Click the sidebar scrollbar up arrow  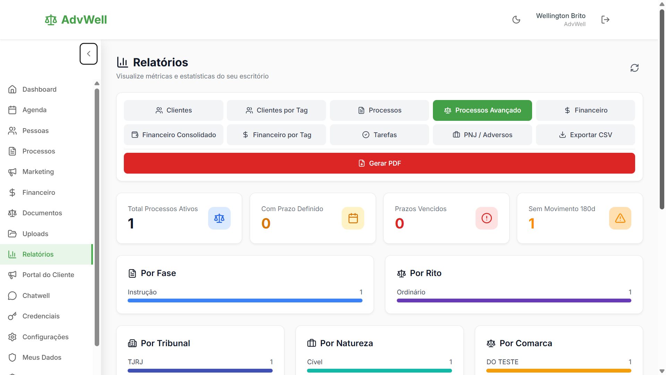pos(97,83)
